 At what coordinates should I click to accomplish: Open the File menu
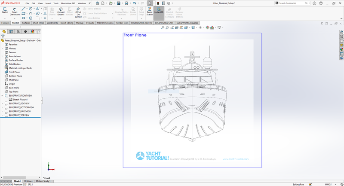[27, 3]
